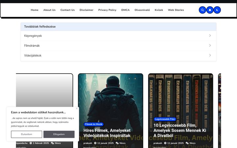Click comments icon under 10 Legviccesebb Film
This screenshot has height=148, width=237.
pyautogui.click(x=187, y=143)
